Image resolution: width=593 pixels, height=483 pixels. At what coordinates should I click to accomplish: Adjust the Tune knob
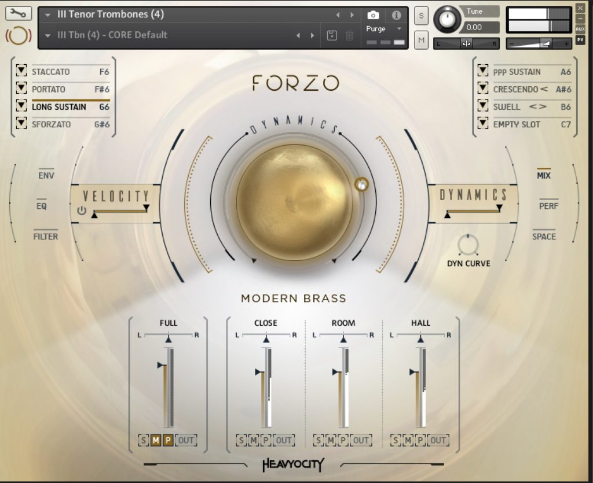click(447, 19)
